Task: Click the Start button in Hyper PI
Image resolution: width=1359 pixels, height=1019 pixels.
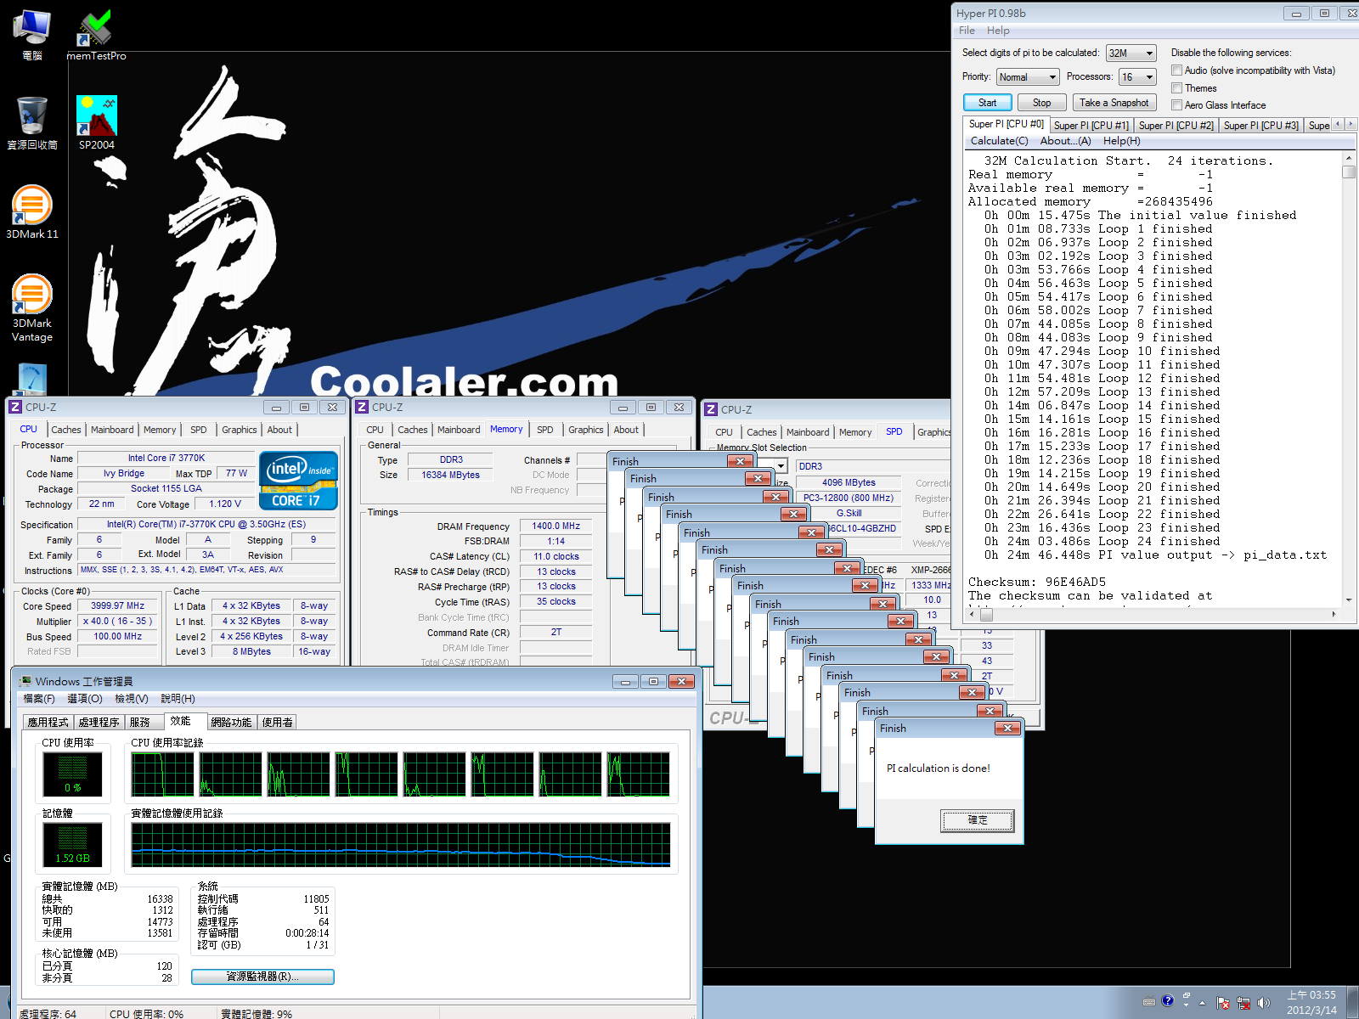Action: [x=988, y=103]
